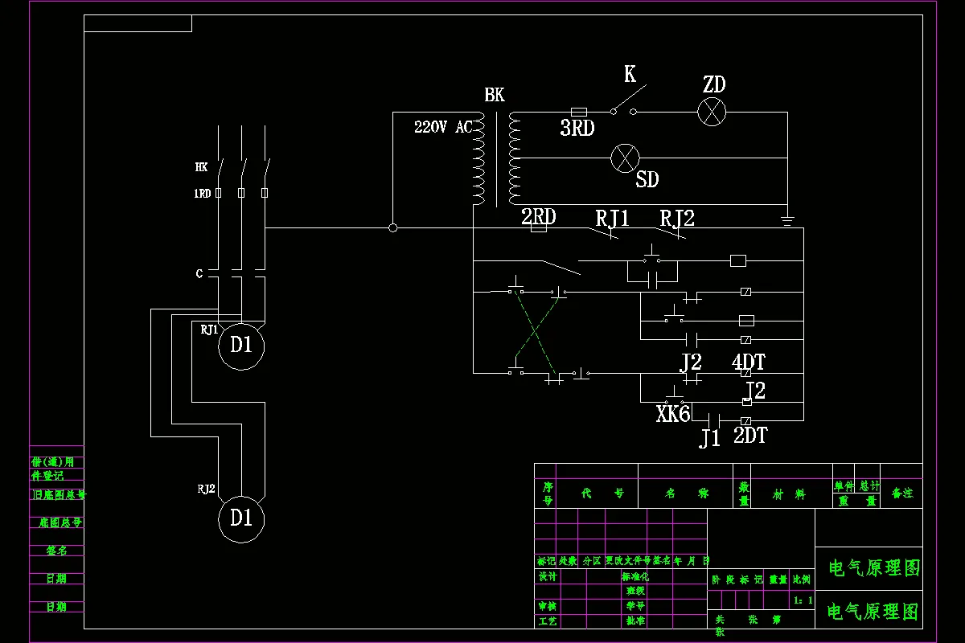Click the 'SD' text label

(647, 179)
